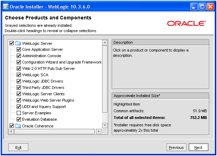Image resolution: width=217 pixels, height=156 pixels.
Task: Toggle Web 2.0 HTTP Pub-Sub Server checkbox
Action: coord(19,68)
